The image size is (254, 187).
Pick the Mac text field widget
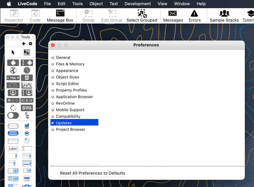27,93
